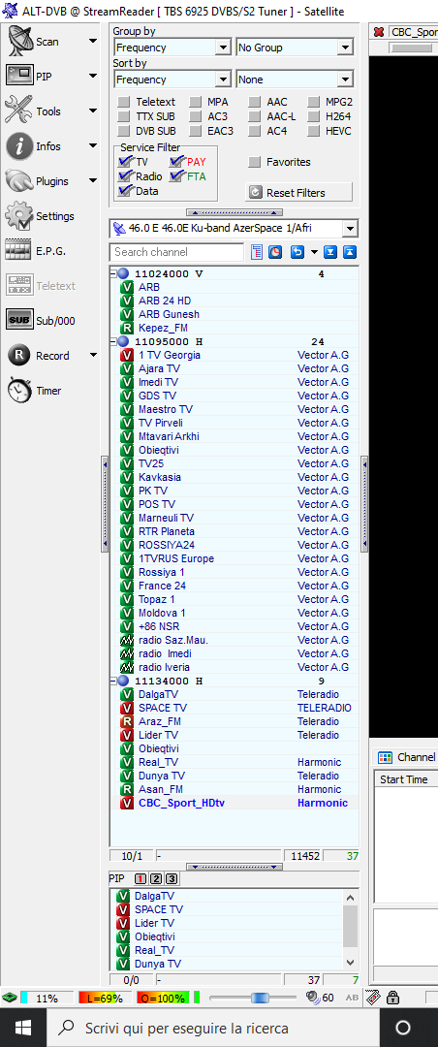Click the Search channel input field

tap(177, 252)
